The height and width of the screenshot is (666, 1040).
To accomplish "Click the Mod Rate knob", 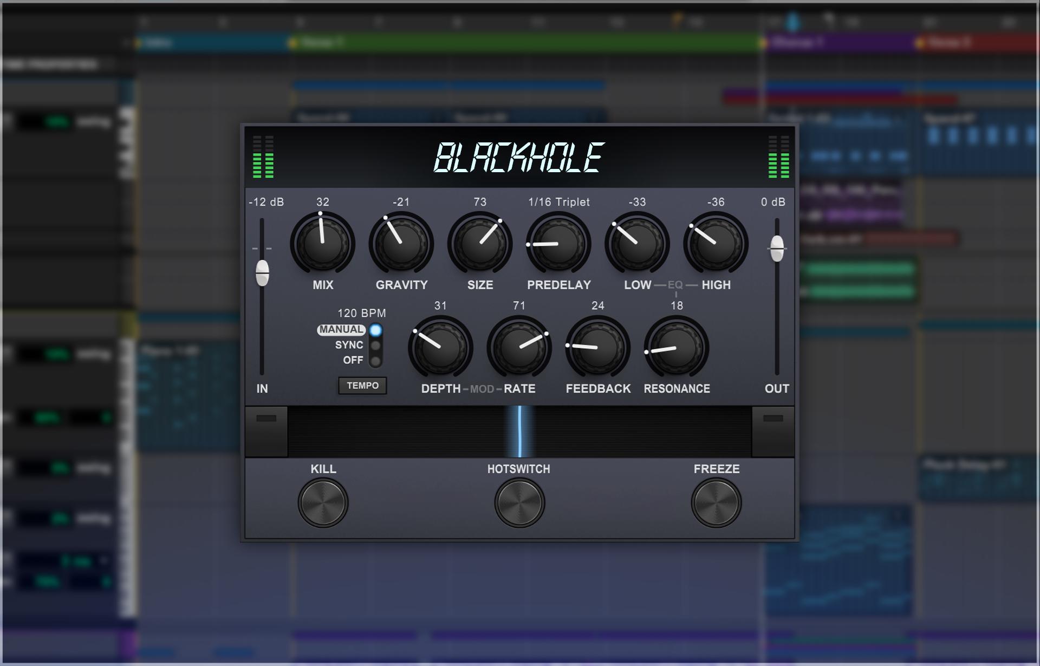I will coord(519,347).
